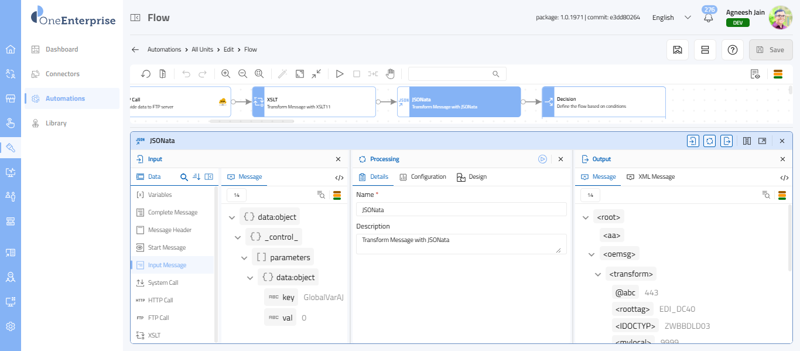Viewport: 800px width, 351px height.
Task: Collapse the <oemsg> node in output tree
Action: 592,254
